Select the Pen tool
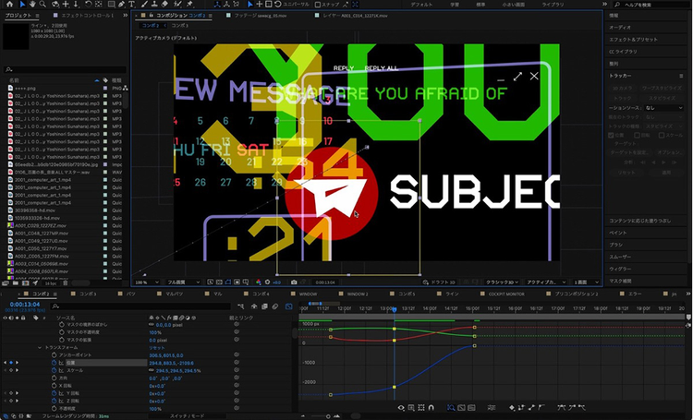The image size is (693, 420). tap(121, 4)
